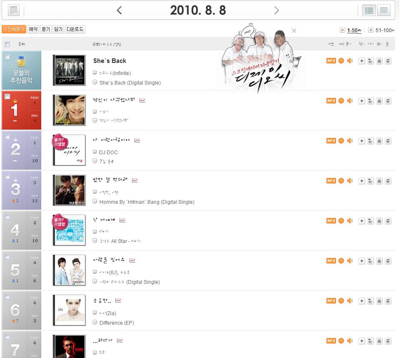The height and width of the screenshot is (358, 403).
Task: Check the select-all checkbox in the header row
Action: (7, 44)
